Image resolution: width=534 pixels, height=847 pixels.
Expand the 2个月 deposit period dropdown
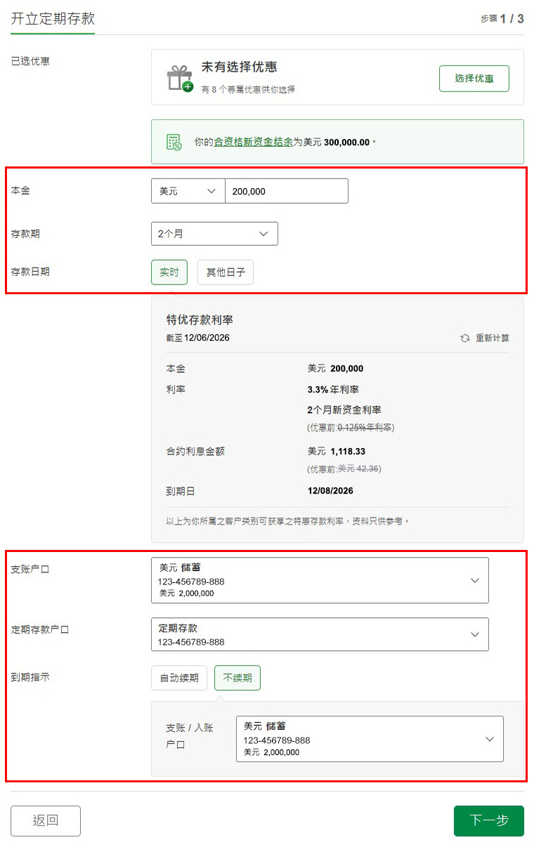[x=214, y=234]
